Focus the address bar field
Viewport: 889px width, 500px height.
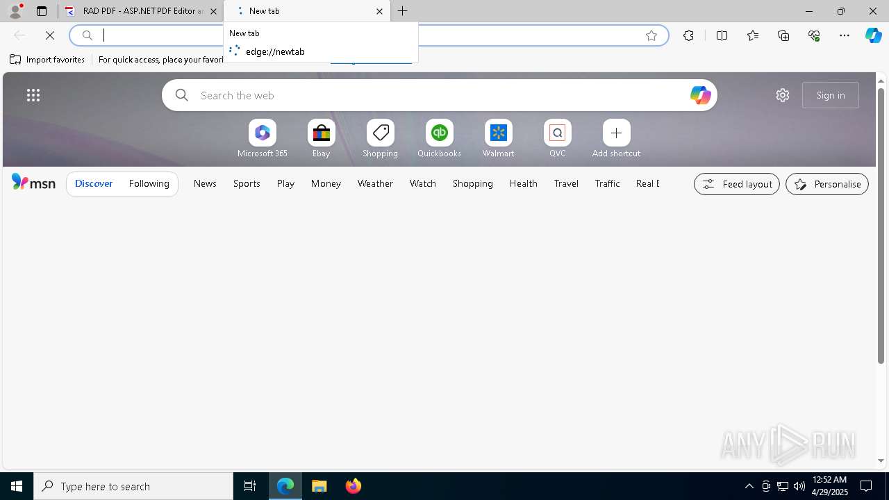coord(368,35)
